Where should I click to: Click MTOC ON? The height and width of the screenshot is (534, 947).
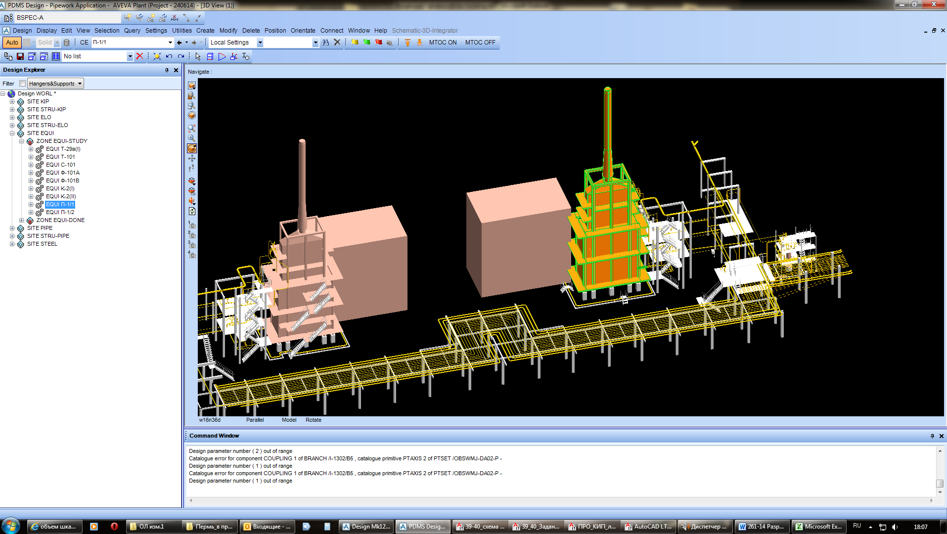pyautogui.click(x=443, y=43)
